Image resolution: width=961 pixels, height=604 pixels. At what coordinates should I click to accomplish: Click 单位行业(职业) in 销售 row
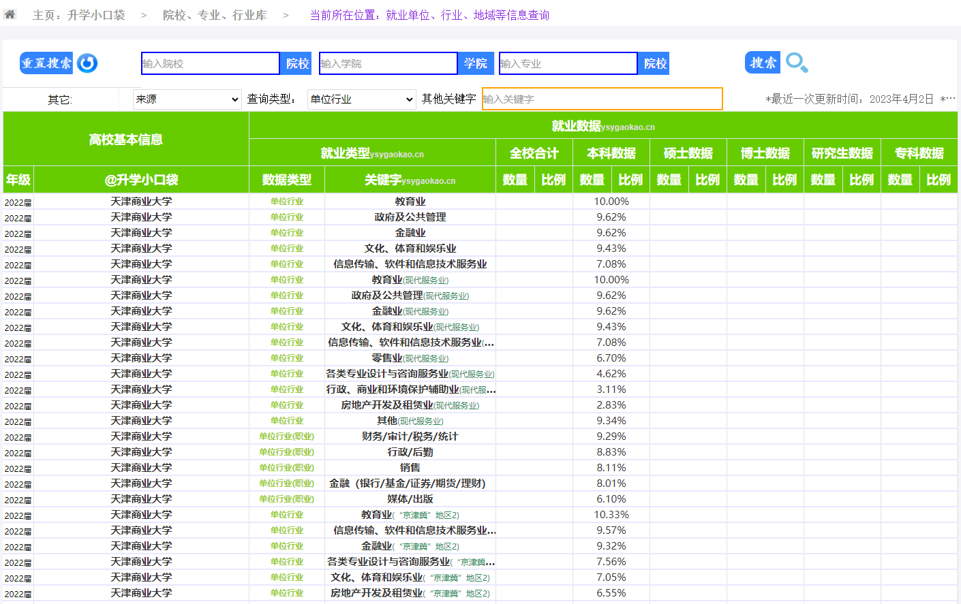coord(286,468)
